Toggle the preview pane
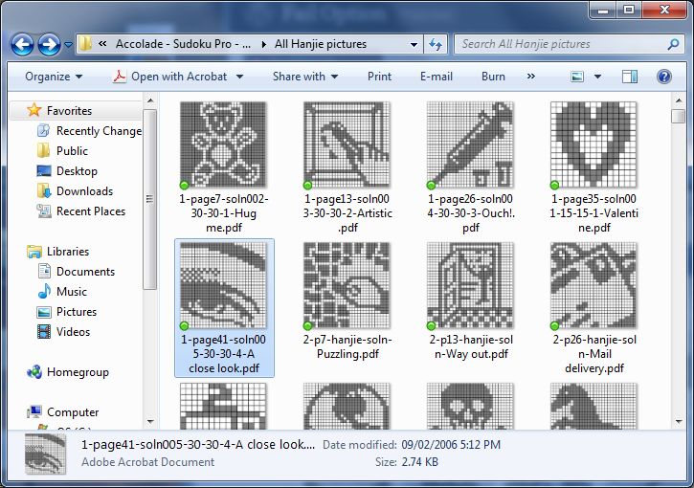Image resolution: width=694 pixels, height=488 pixels. (629, 77)
